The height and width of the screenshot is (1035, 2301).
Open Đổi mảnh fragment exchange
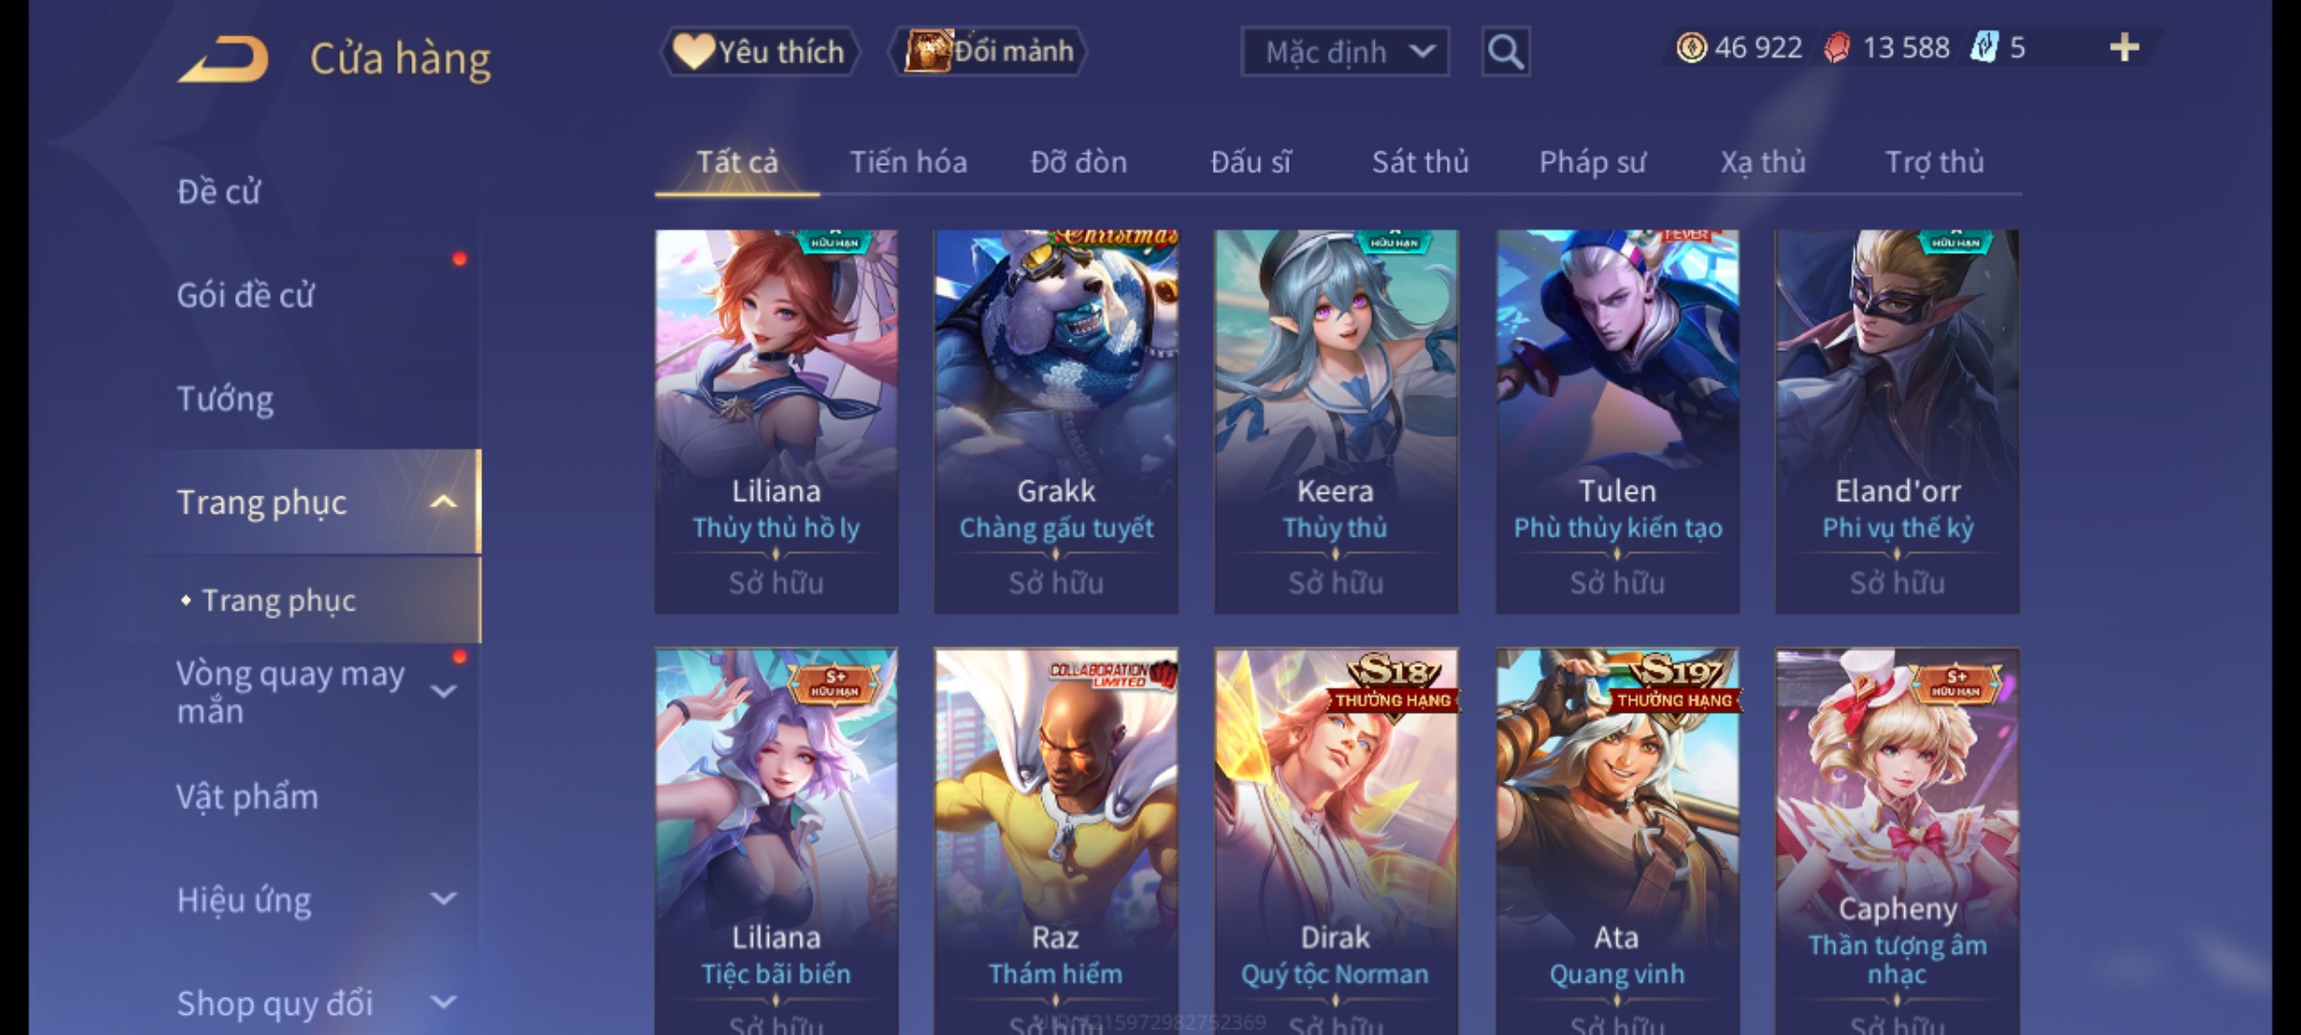click(x=988, y=52)
